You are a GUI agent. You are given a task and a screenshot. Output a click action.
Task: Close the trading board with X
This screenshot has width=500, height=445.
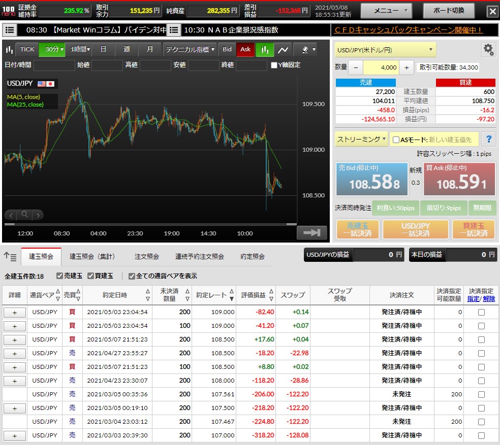tap(493, 12)
